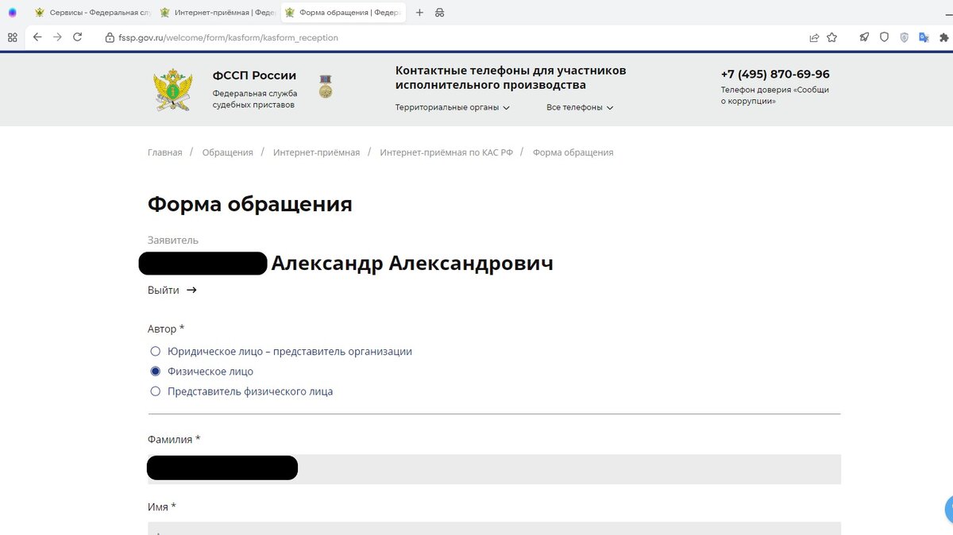Bookmark this page with the star icon

(x=831, y=37)
